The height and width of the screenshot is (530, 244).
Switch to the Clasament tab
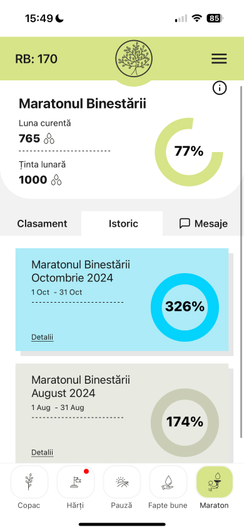click(x=42, y=224)
